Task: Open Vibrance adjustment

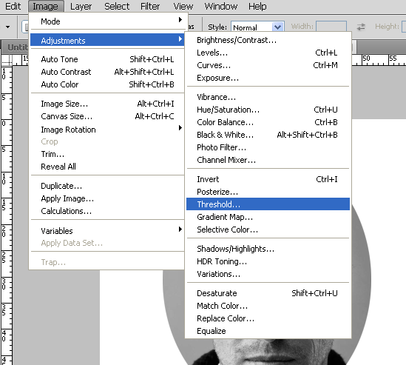Action: click(268, 97)
